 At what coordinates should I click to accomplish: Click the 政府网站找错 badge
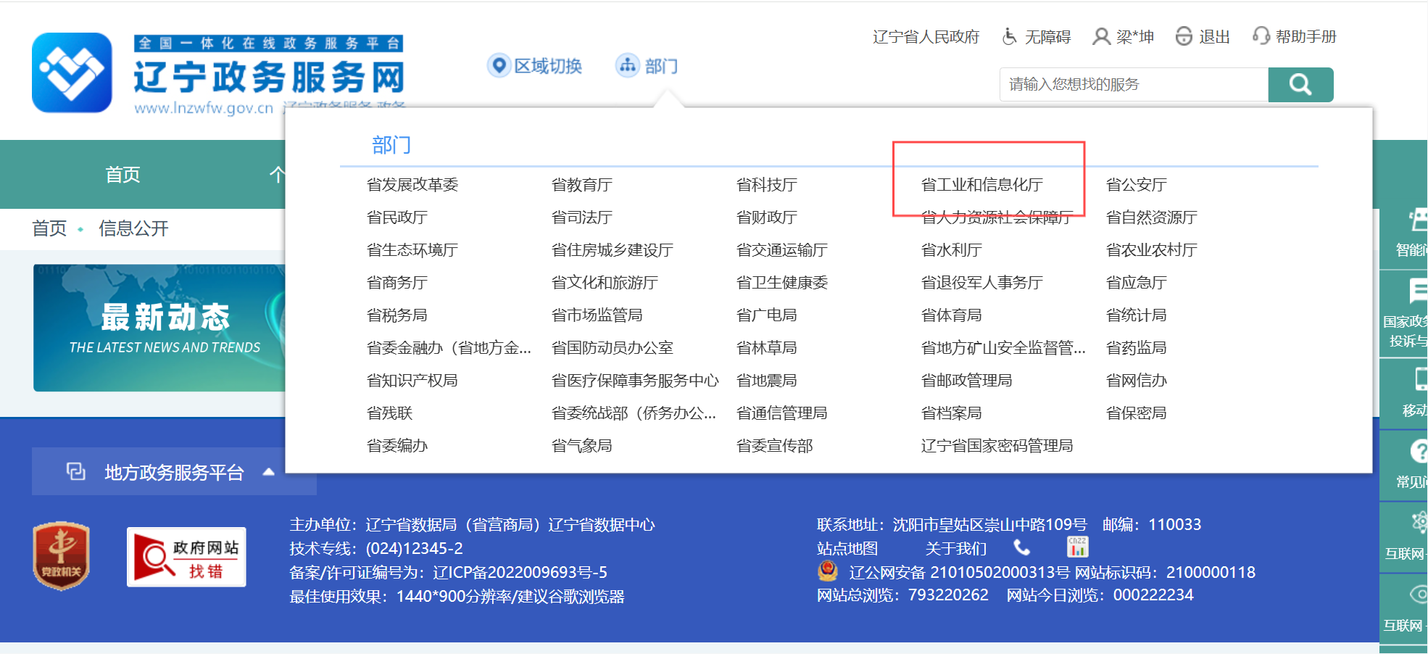(186, 557)
